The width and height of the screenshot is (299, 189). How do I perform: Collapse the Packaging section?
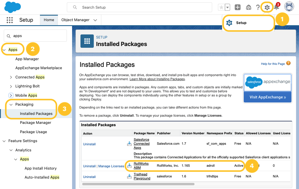[x=11, y=104]
